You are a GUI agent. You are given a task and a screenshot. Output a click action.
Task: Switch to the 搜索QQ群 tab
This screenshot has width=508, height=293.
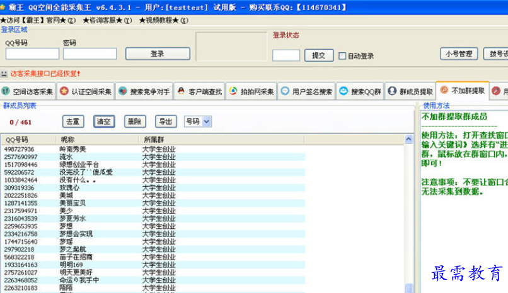(361, 91)
